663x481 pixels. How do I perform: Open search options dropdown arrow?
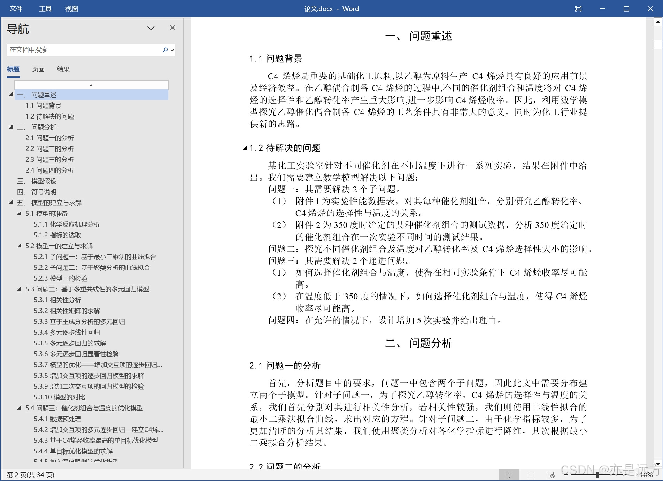point(172,50)
